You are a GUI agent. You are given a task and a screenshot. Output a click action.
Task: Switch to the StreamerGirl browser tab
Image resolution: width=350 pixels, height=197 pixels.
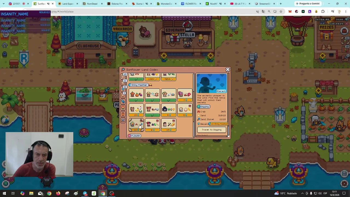click(264, 4)
